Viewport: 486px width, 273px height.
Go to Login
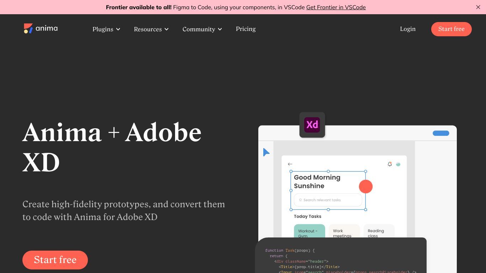coord(408,29)
